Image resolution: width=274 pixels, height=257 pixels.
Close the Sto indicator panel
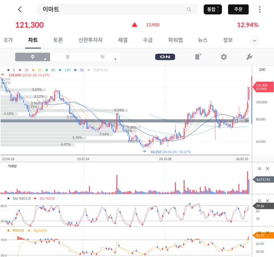268,201
